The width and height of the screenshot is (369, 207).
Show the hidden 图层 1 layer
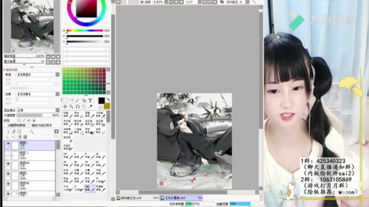[x=8, y=153]
